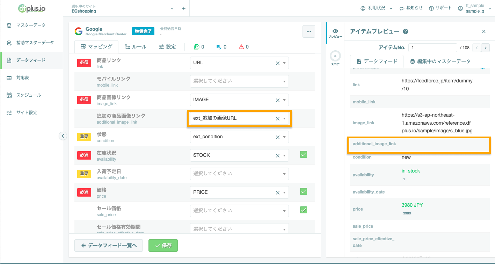
Task: Open 追加の商品画像リンク dropdown arrow
Action: [x=284, y=118]
